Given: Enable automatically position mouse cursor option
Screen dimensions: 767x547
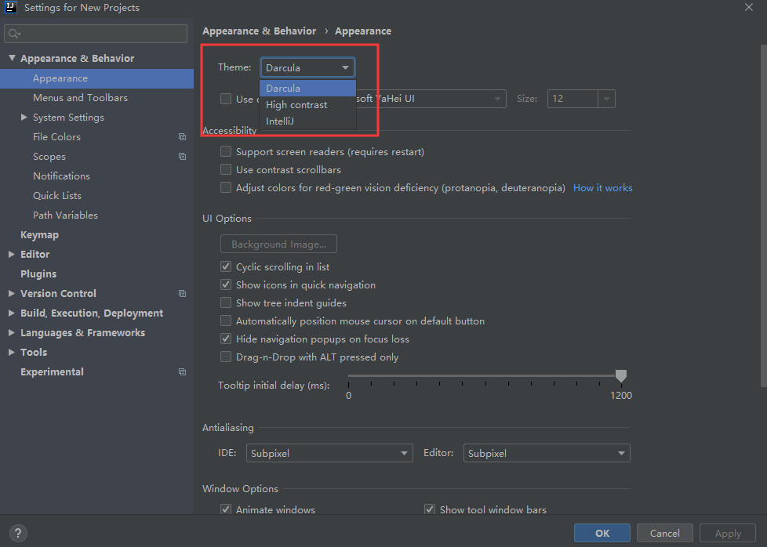Looking at the screenshot, I should click(226, 321).
